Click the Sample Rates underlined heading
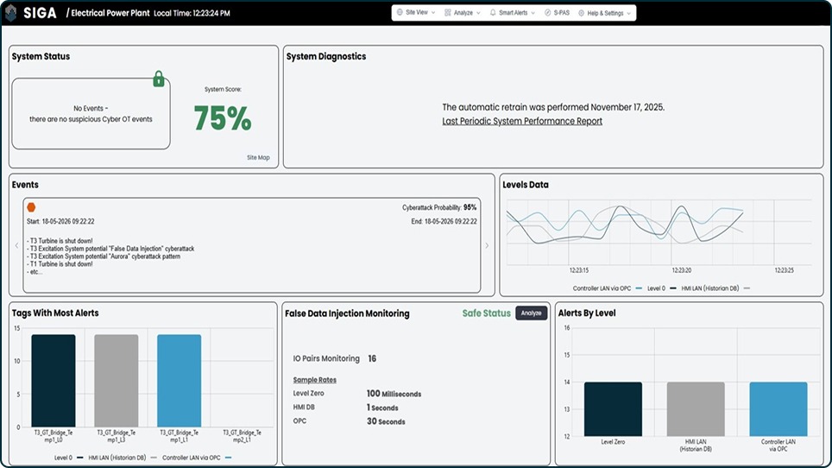This screenshot has height=468, width=832. (x=315, y=380)
